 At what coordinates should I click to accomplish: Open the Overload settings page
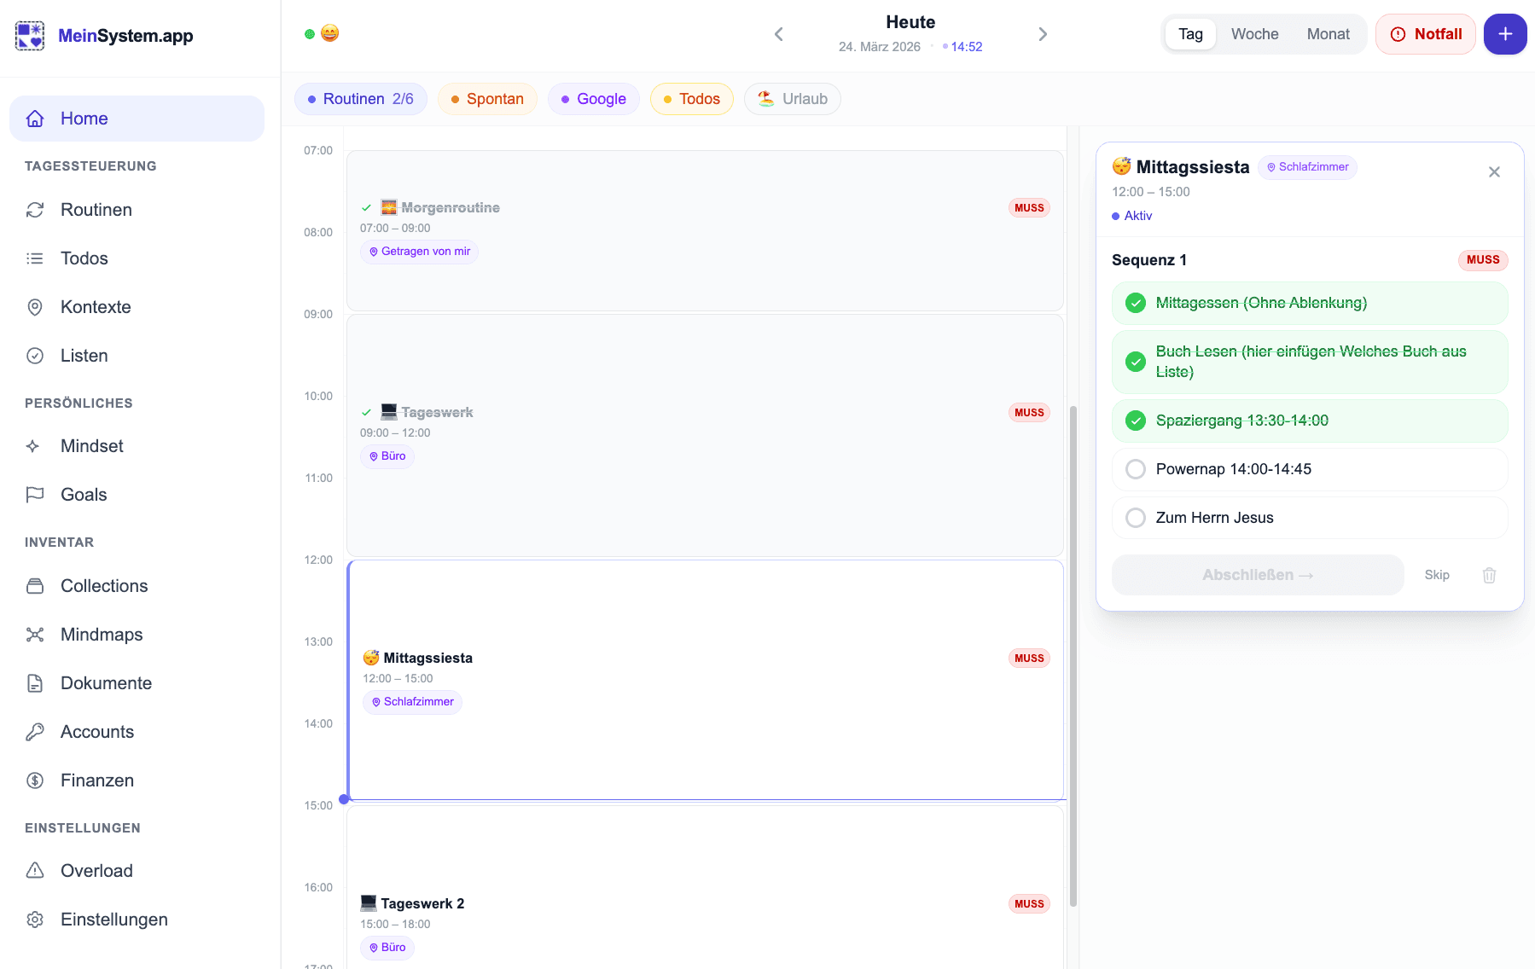click(96, 871)
